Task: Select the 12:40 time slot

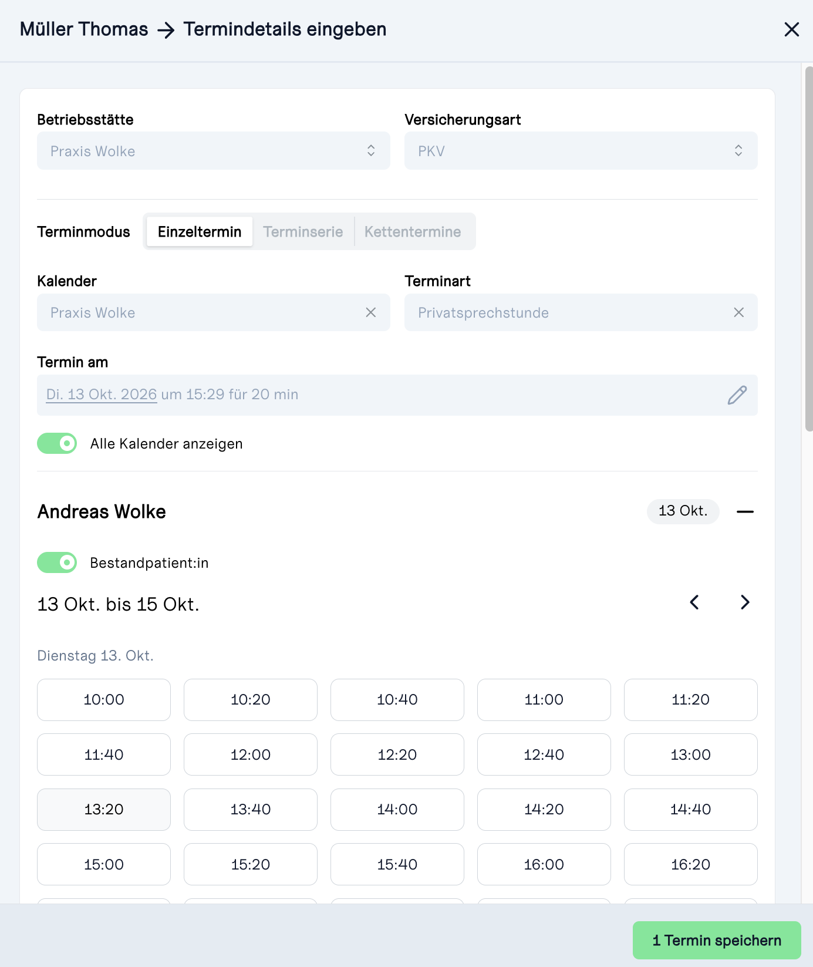Action: [544, 754]
